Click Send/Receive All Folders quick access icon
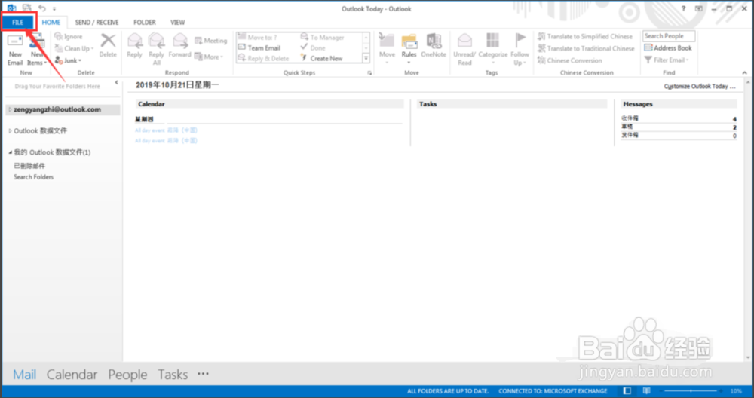The image size is (754, 398). [27, 8]
